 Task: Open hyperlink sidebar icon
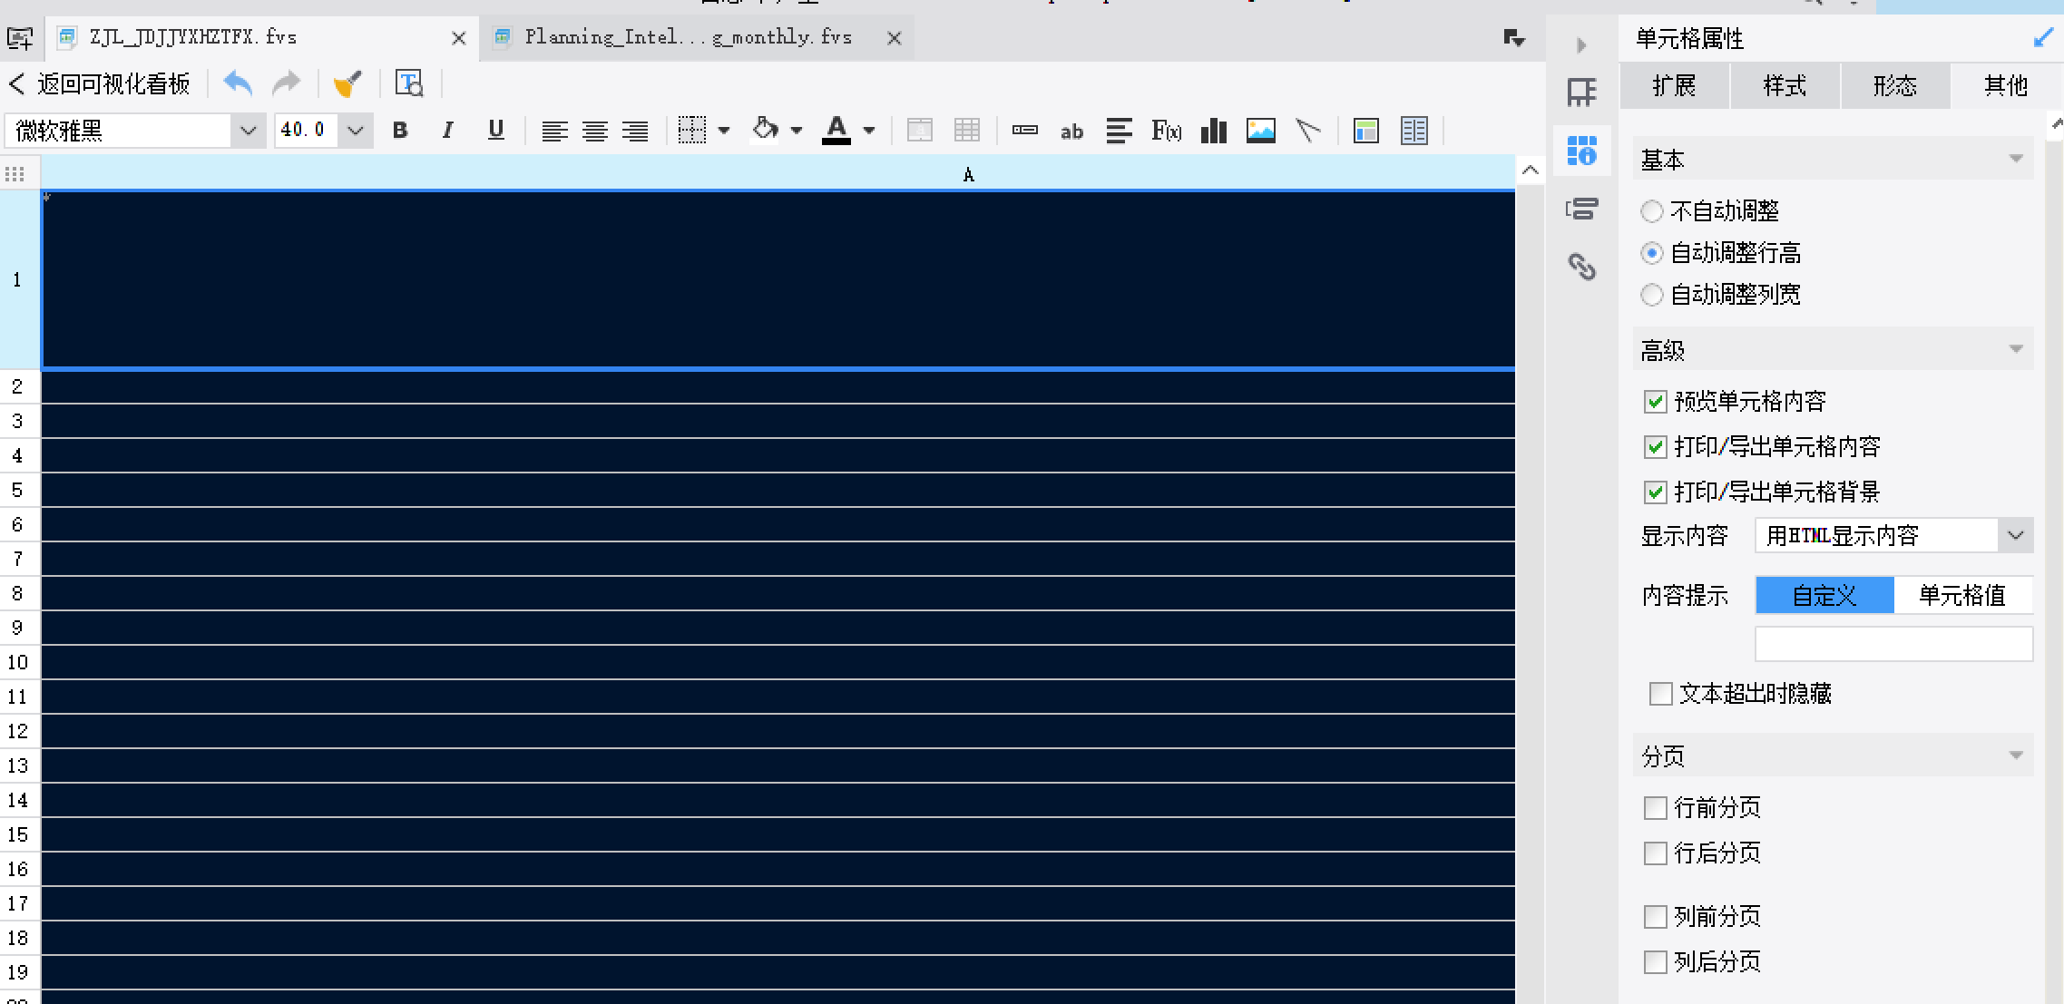1581,267
